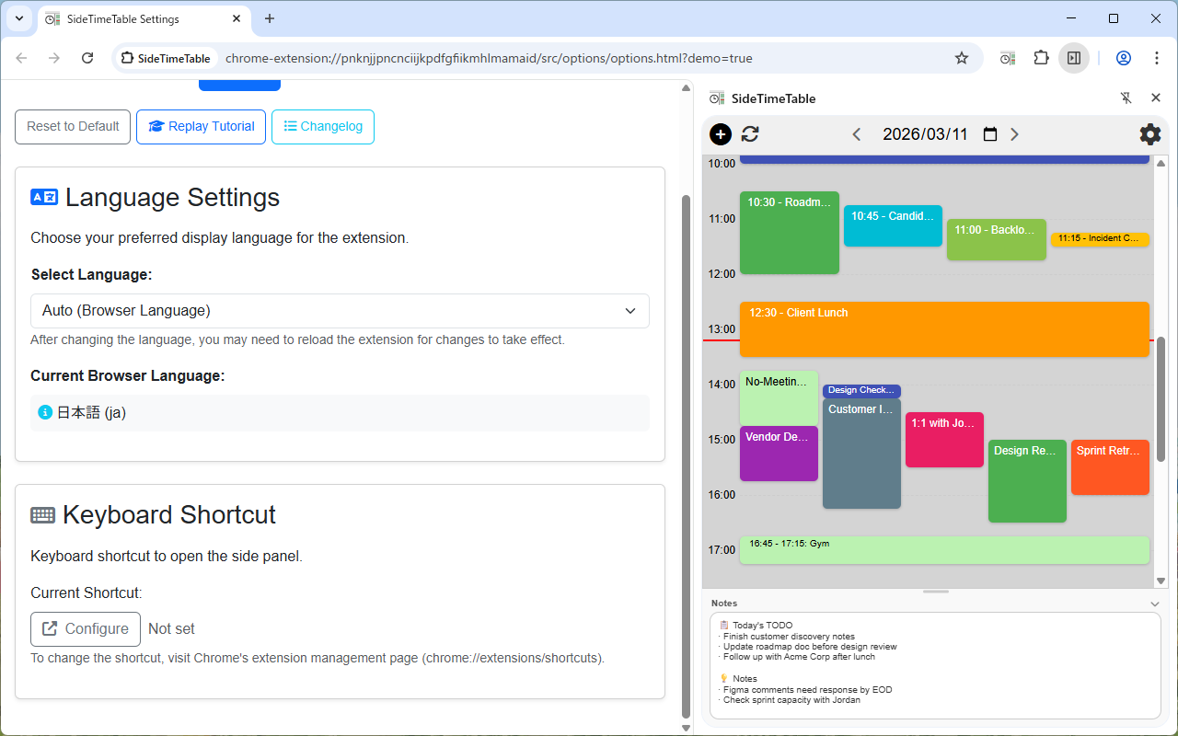Open the 1:1 with Jo... event

click(x=944, y=440)
